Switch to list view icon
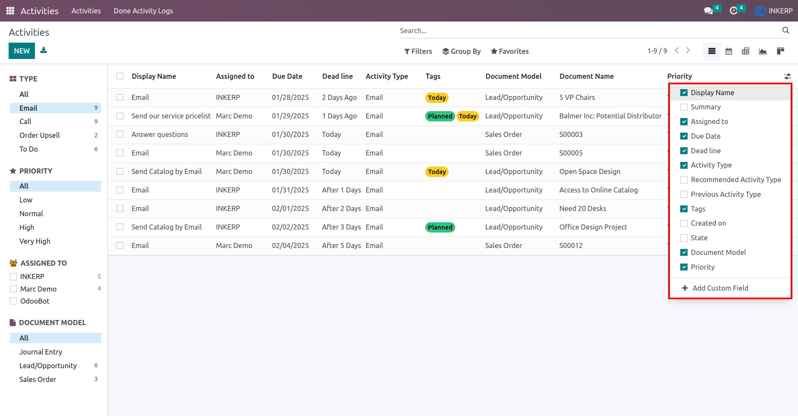Image resolution: width=798 pixels, height=416 pixels. [x=712, y=51]
